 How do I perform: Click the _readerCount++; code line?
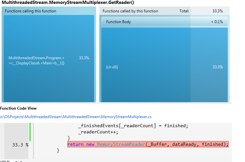98,132
